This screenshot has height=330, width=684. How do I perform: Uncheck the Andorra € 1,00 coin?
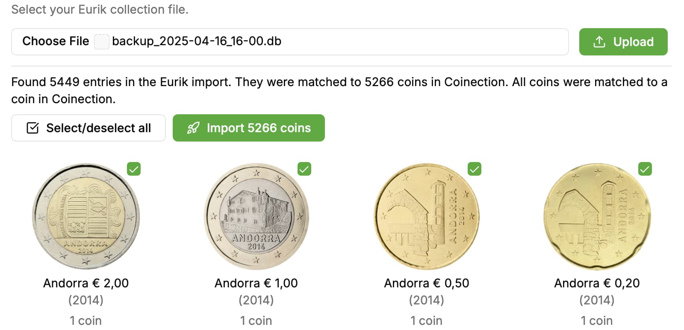(304, 169)
